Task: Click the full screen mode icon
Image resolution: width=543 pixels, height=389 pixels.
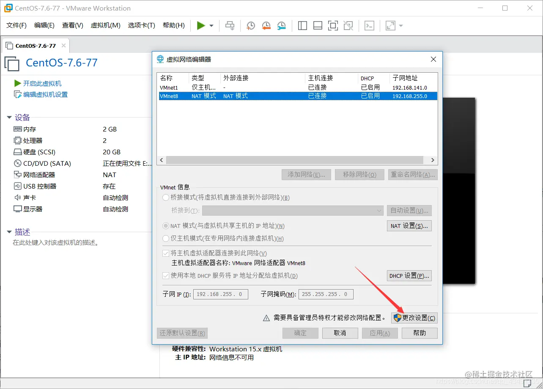Action: coord(333,26)
